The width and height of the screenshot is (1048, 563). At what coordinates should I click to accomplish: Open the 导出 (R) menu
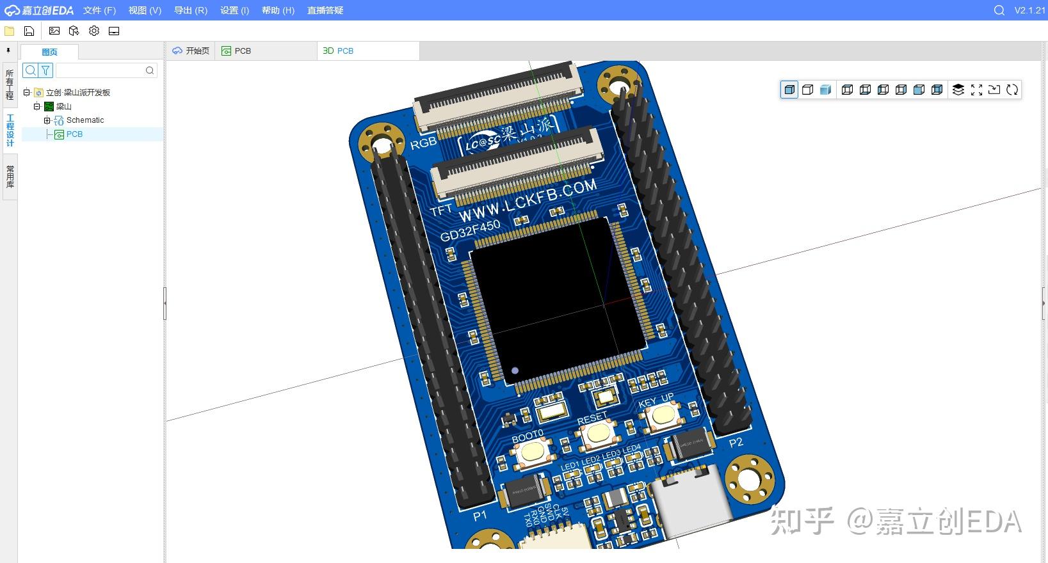point(191,10)
